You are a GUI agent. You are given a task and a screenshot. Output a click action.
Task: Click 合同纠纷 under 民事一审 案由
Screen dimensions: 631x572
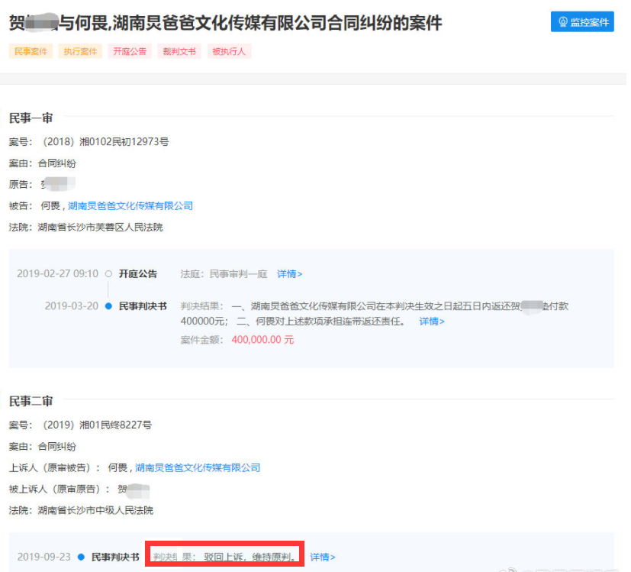[x=56, y=163]
